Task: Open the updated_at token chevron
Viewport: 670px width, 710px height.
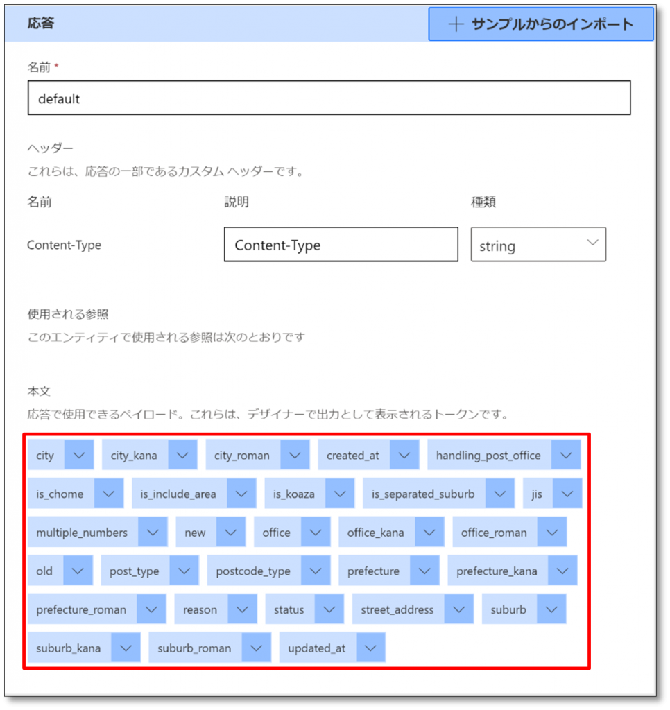Action: point(370,648)
